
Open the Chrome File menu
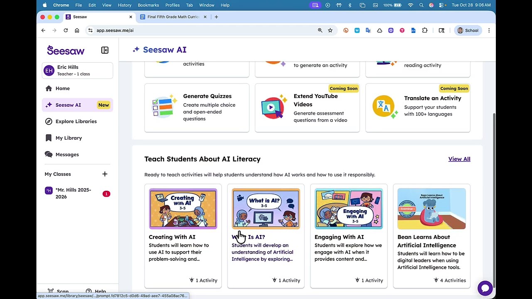point(79,5)
